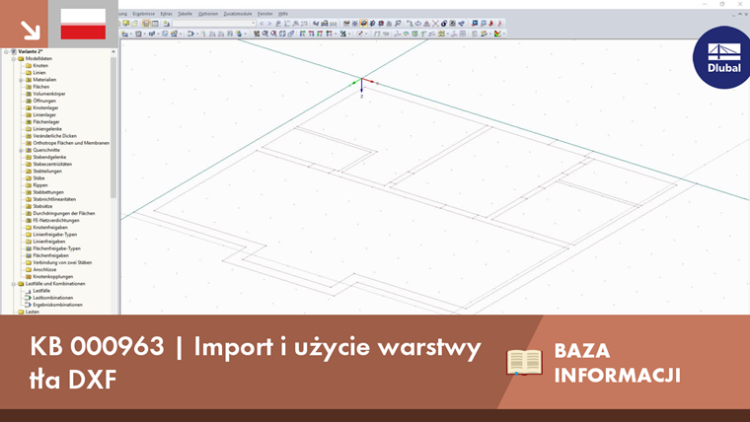This screenshot has height=422, width=750.
Task: Open the Optionen menu
Action: (207, 14)
